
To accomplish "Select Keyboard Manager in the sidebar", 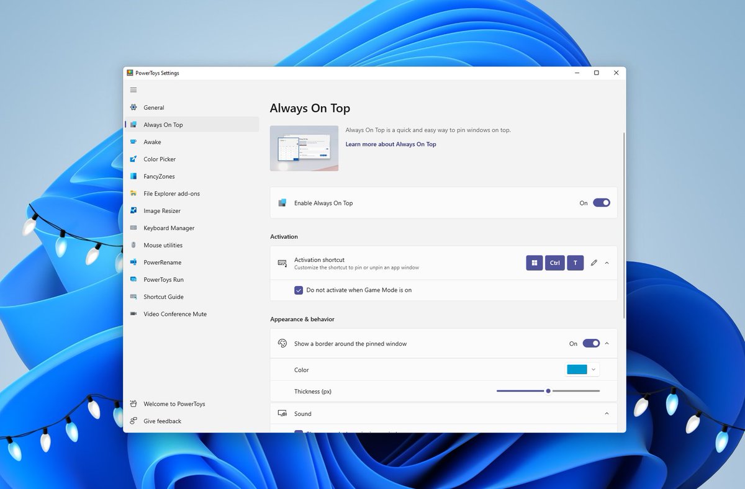I will pos(192,228).
